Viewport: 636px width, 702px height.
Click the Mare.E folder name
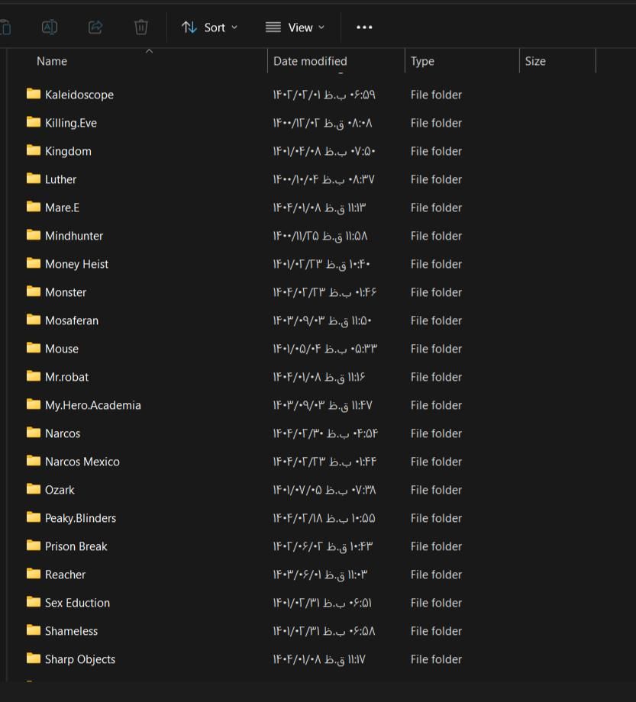(63, 208)
